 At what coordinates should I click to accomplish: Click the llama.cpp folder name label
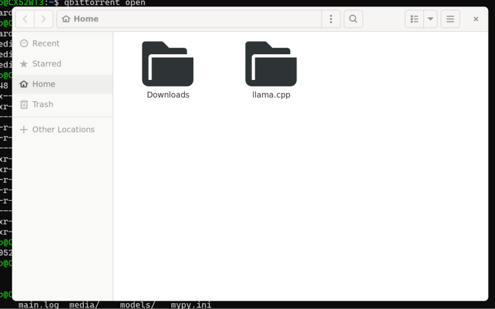(x=271, y=95)
